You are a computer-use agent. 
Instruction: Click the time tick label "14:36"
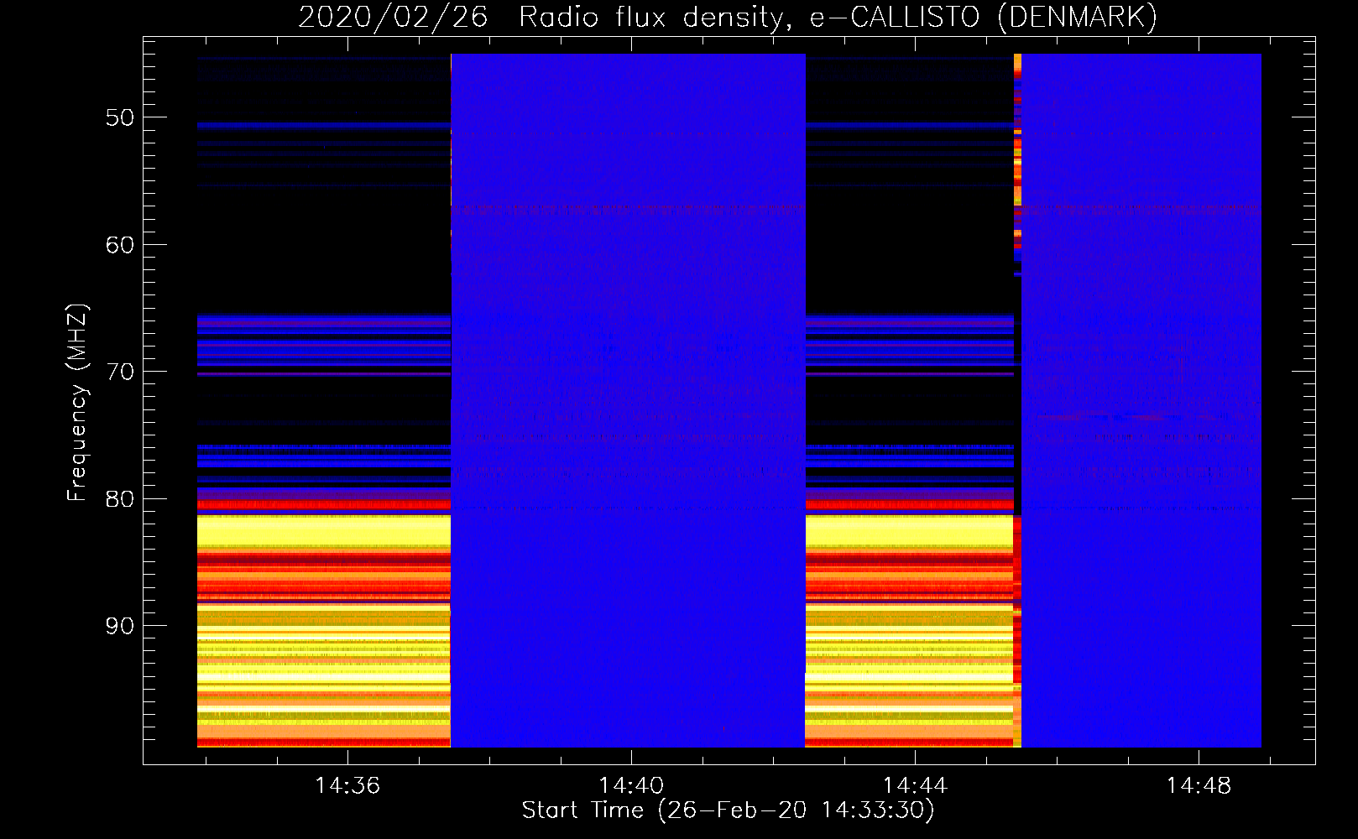(347, 786)
